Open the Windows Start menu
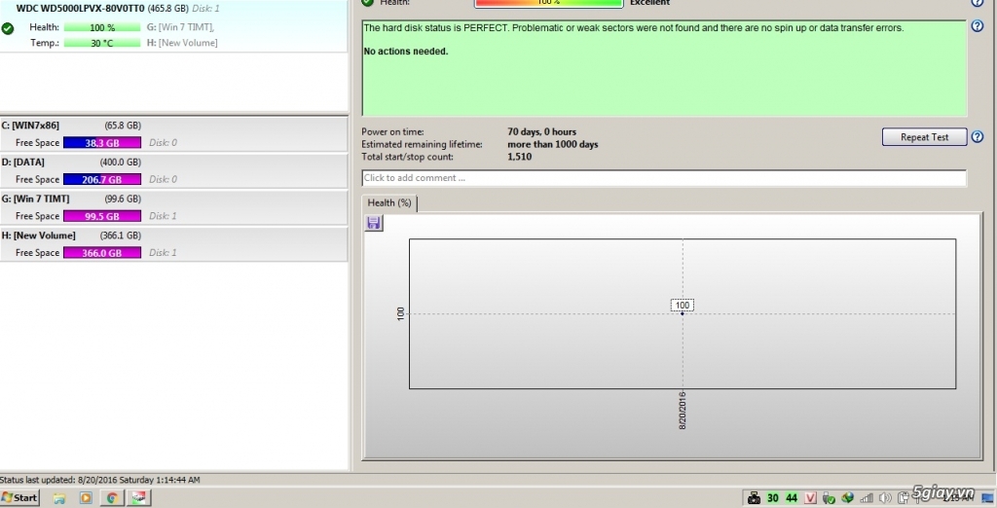Screen dimensions: 997x508 coord(19,497)
